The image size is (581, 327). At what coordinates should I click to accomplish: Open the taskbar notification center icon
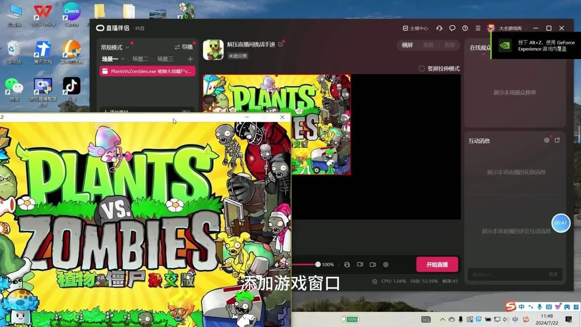569,319
